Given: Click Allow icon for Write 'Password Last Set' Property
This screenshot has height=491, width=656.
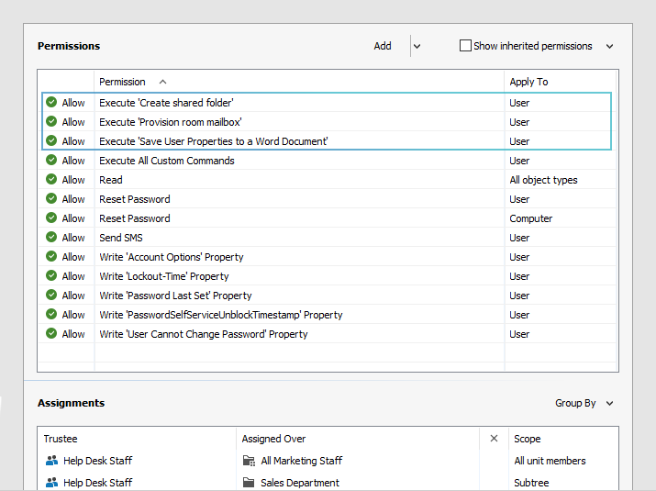Looking at the screenshot, I should click(x=51, y=295).
